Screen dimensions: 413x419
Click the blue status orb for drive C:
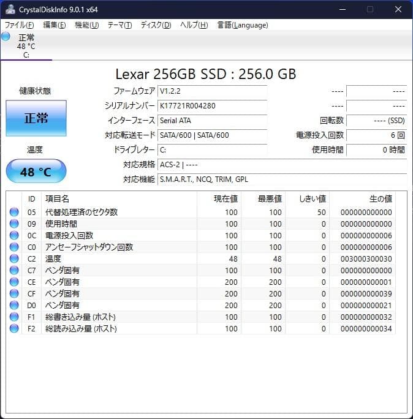[6, 36]
